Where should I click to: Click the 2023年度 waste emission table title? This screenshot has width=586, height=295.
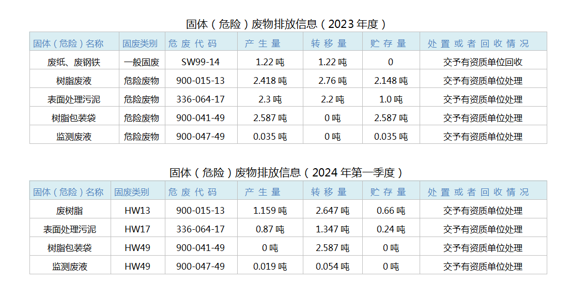[x=286, y=24]
